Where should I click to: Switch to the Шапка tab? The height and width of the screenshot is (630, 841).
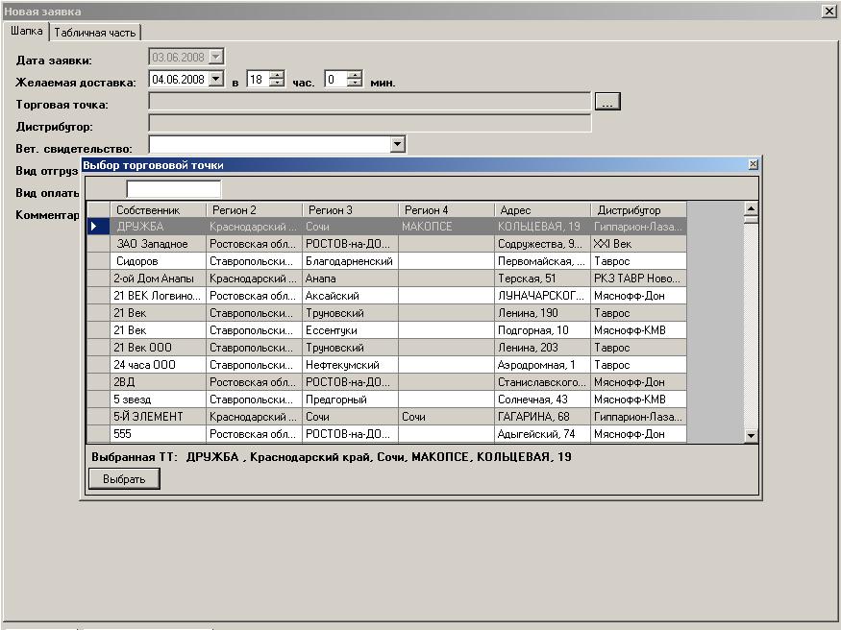point(26,31)
